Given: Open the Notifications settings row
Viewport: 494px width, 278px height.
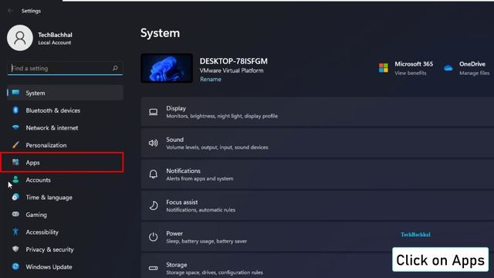Looking at the screenshot, I should (317, 175).
